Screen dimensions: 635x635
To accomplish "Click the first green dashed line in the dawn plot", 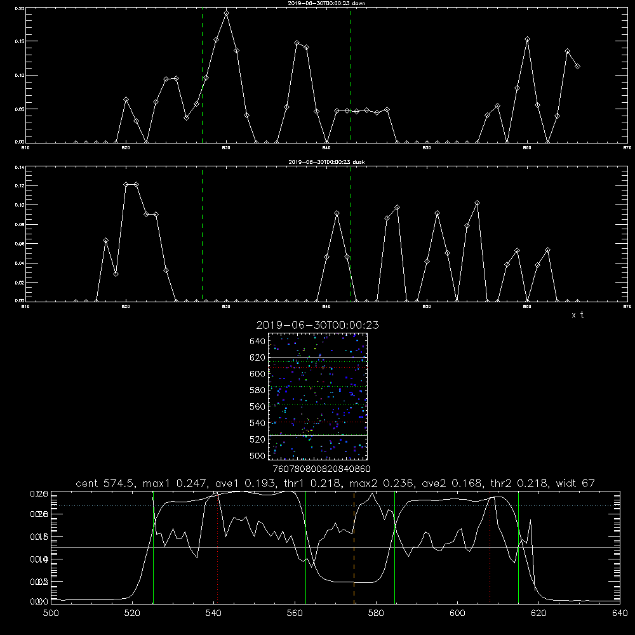I will pos(202,76).
